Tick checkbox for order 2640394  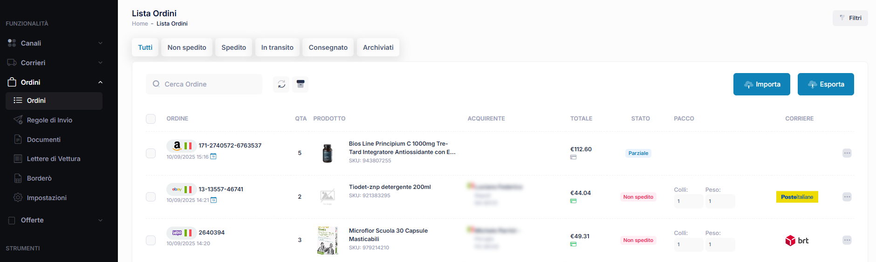pos(151,240)
